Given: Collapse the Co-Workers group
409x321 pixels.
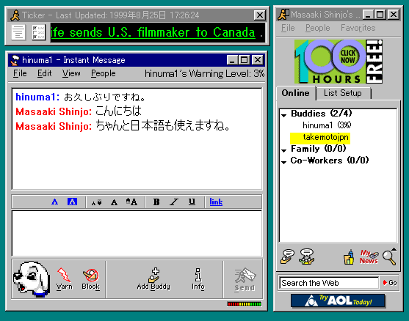Looking at the screenshot, I should tap(284, 162).
